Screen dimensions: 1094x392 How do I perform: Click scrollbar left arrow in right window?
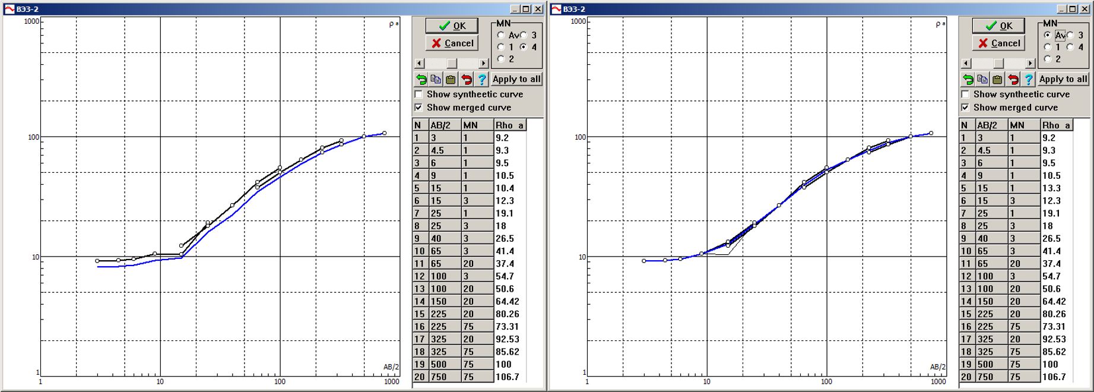(x=966, y=63)
